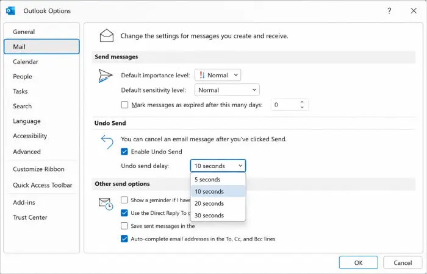Screen dimensions: 427x274
Task: Click the envelope icon beside settings description
Action: click(107, 35)
